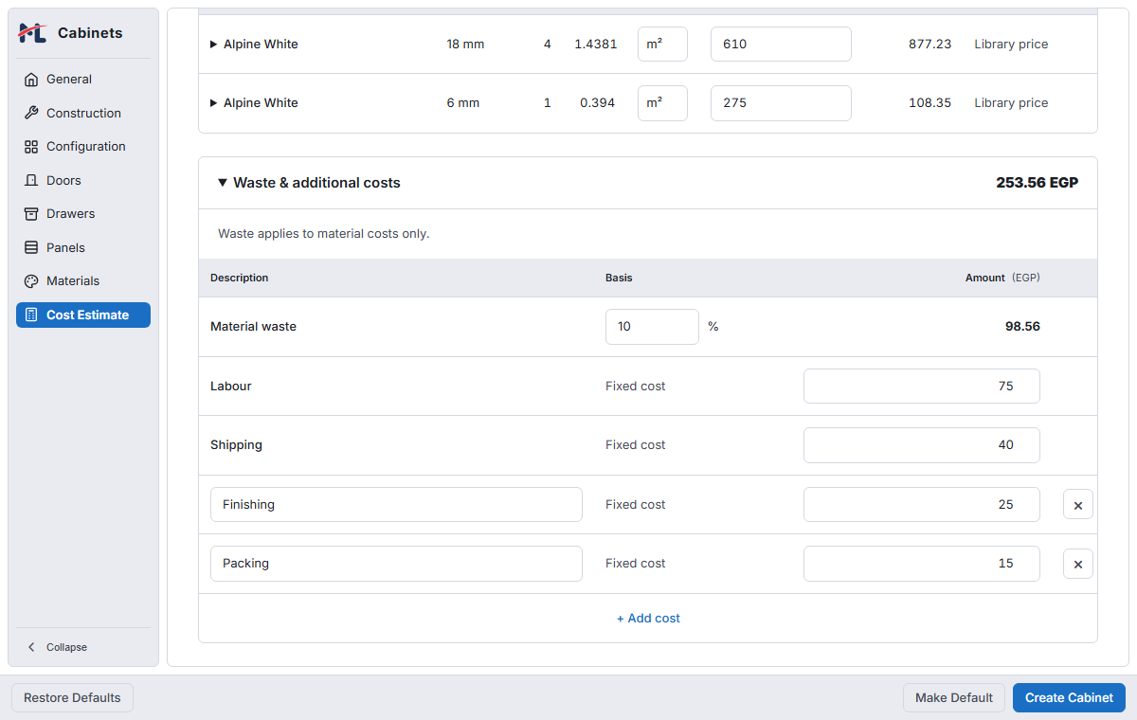Click the General home icon

point(31,80)
